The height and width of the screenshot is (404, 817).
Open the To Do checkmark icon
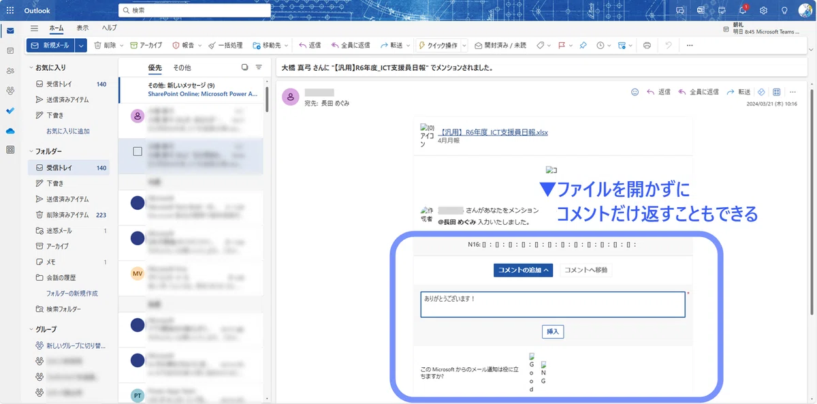click(10, 110)
